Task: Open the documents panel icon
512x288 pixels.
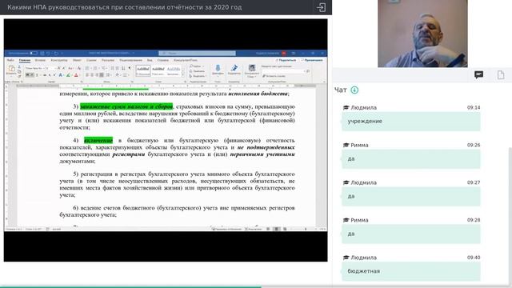Action: 501,75
